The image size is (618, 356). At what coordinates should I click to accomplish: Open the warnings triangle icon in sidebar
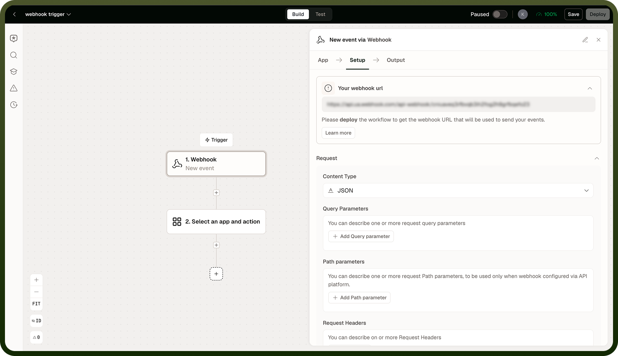[14, 88]
